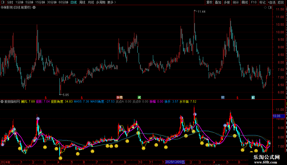The height and width of the screenshot is (165, 287).
Task: Click the 买点B: 0.00 value
Action: tap(140, 102)
